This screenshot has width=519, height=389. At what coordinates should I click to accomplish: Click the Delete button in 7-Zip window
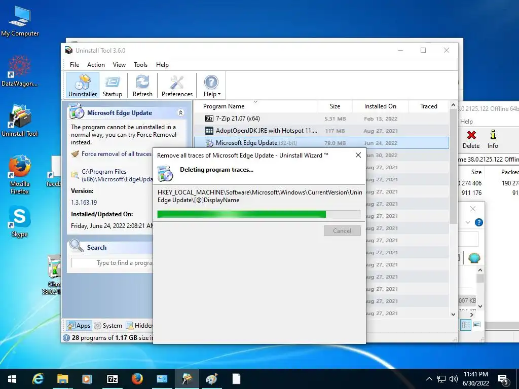[471, 139]
